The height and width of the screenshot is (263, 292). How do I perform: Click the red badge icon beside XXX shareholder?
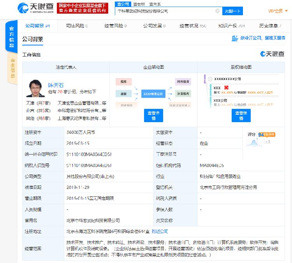pyautogui.click(x=226, y=87)
